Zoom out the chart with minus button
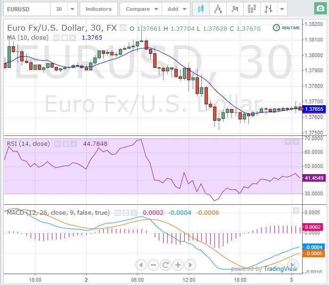The image size is (329, 285). coord(153,265)
